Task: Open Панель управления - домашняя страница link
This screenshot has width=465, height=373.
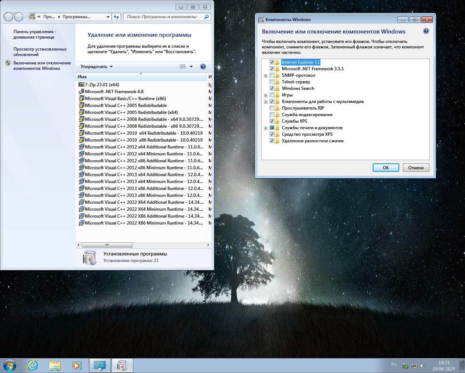Action: (x=35, y=35)
